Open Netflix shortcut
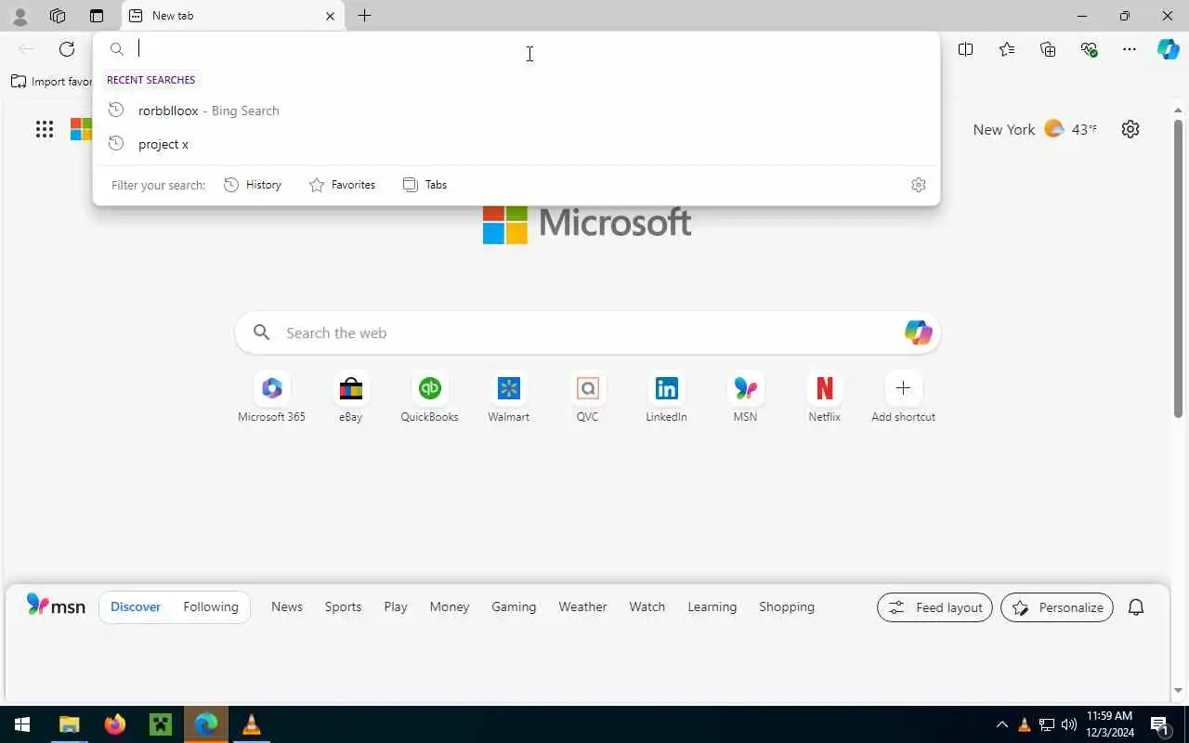Viewport: 1189px width, 743px height. pyautogui.click(x=824, y=398)
